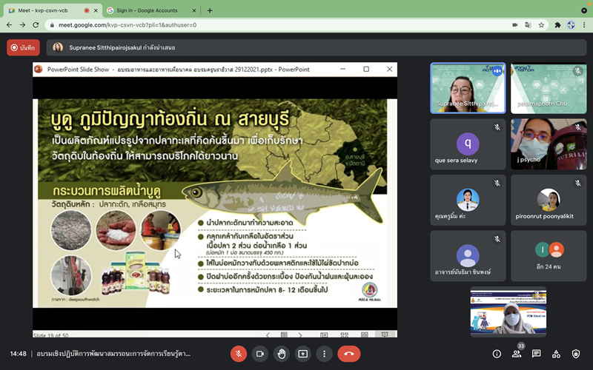Open the Activities panel

click(x=557, y=354)
